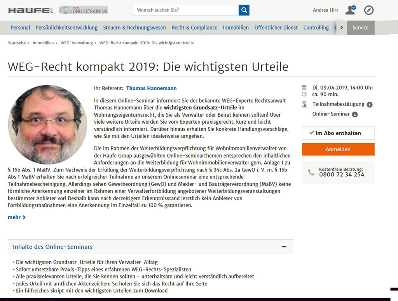Show info for Online-Seminar
The width and height of the screenshot is (398, 301).
click(355, 114)
